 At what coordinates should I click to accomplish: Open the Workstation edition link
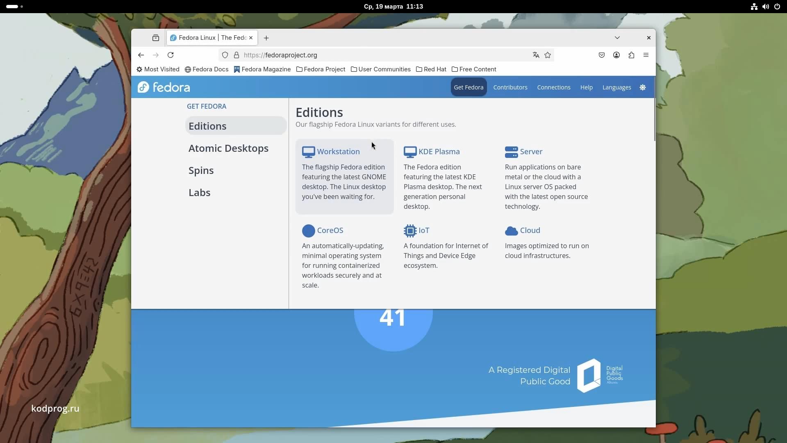[x=338, y=151]
